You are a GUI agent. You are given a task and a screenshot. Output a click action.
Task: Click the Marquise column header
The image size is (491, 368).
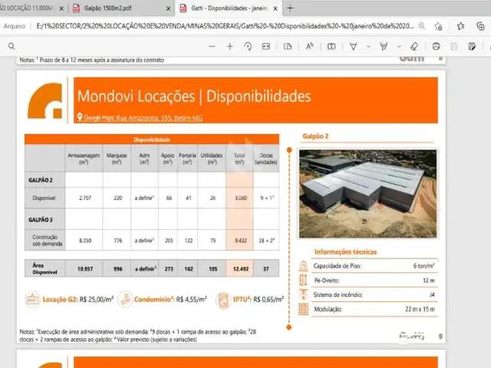point(117,159)
